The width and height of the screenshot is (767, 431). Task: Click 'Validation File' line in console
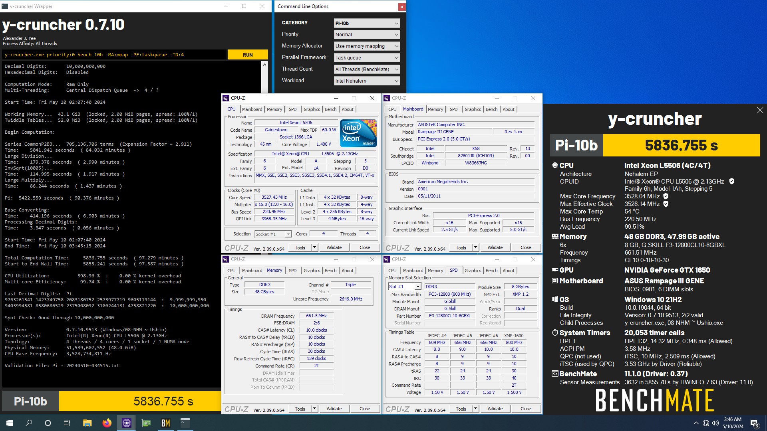tap(62, 366)
